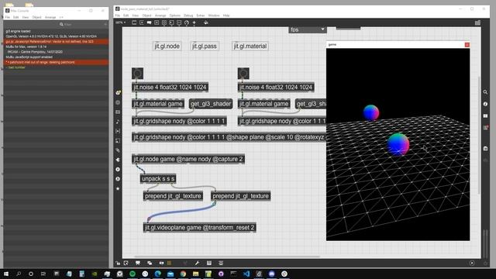Open File menu in patcher window
The height and width of the screenshot is (279, 496).
tap(118, 15)
